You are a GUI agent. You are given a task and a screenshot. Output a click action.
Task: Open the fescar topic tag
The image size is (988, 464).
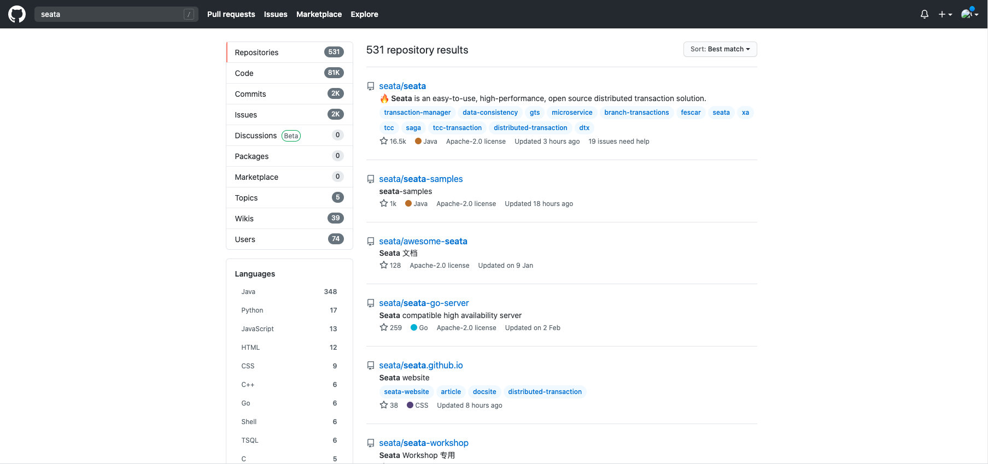691,113
